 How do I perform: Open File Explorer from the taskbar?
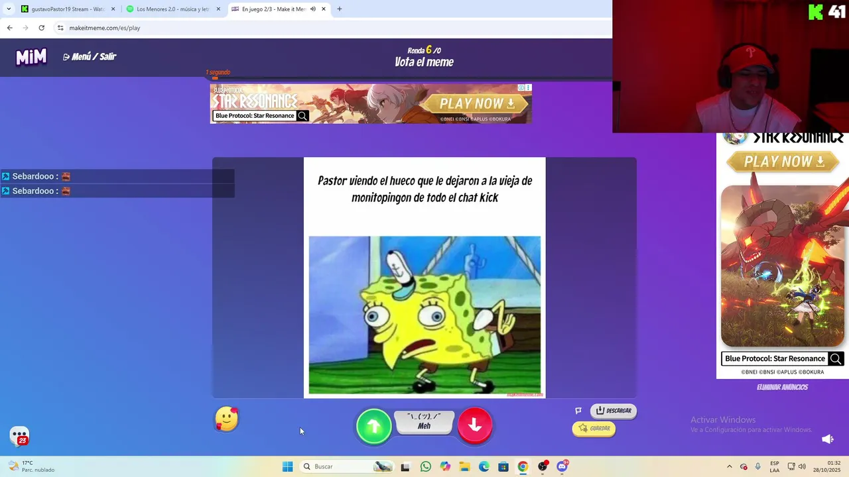(x=464, y=466)
